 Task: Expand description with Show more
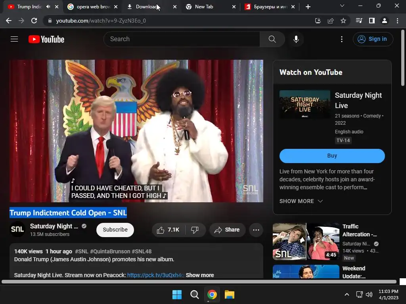click(x=200, y=275)
